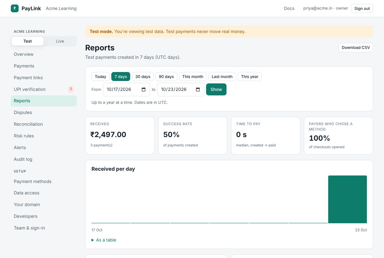
Task: Go to Alerts page
Action: pyautogui.click(x=44, y=148)
